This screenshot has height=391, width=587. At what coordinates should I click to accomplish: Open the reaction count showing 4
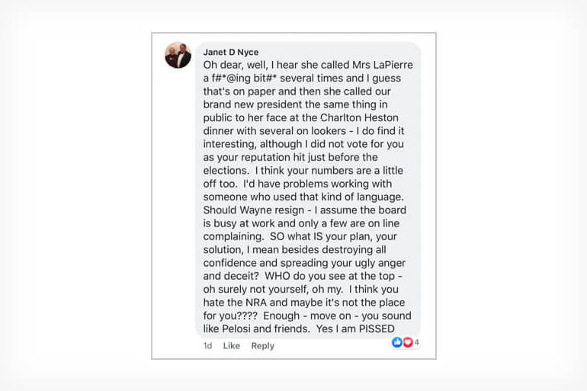417,342
